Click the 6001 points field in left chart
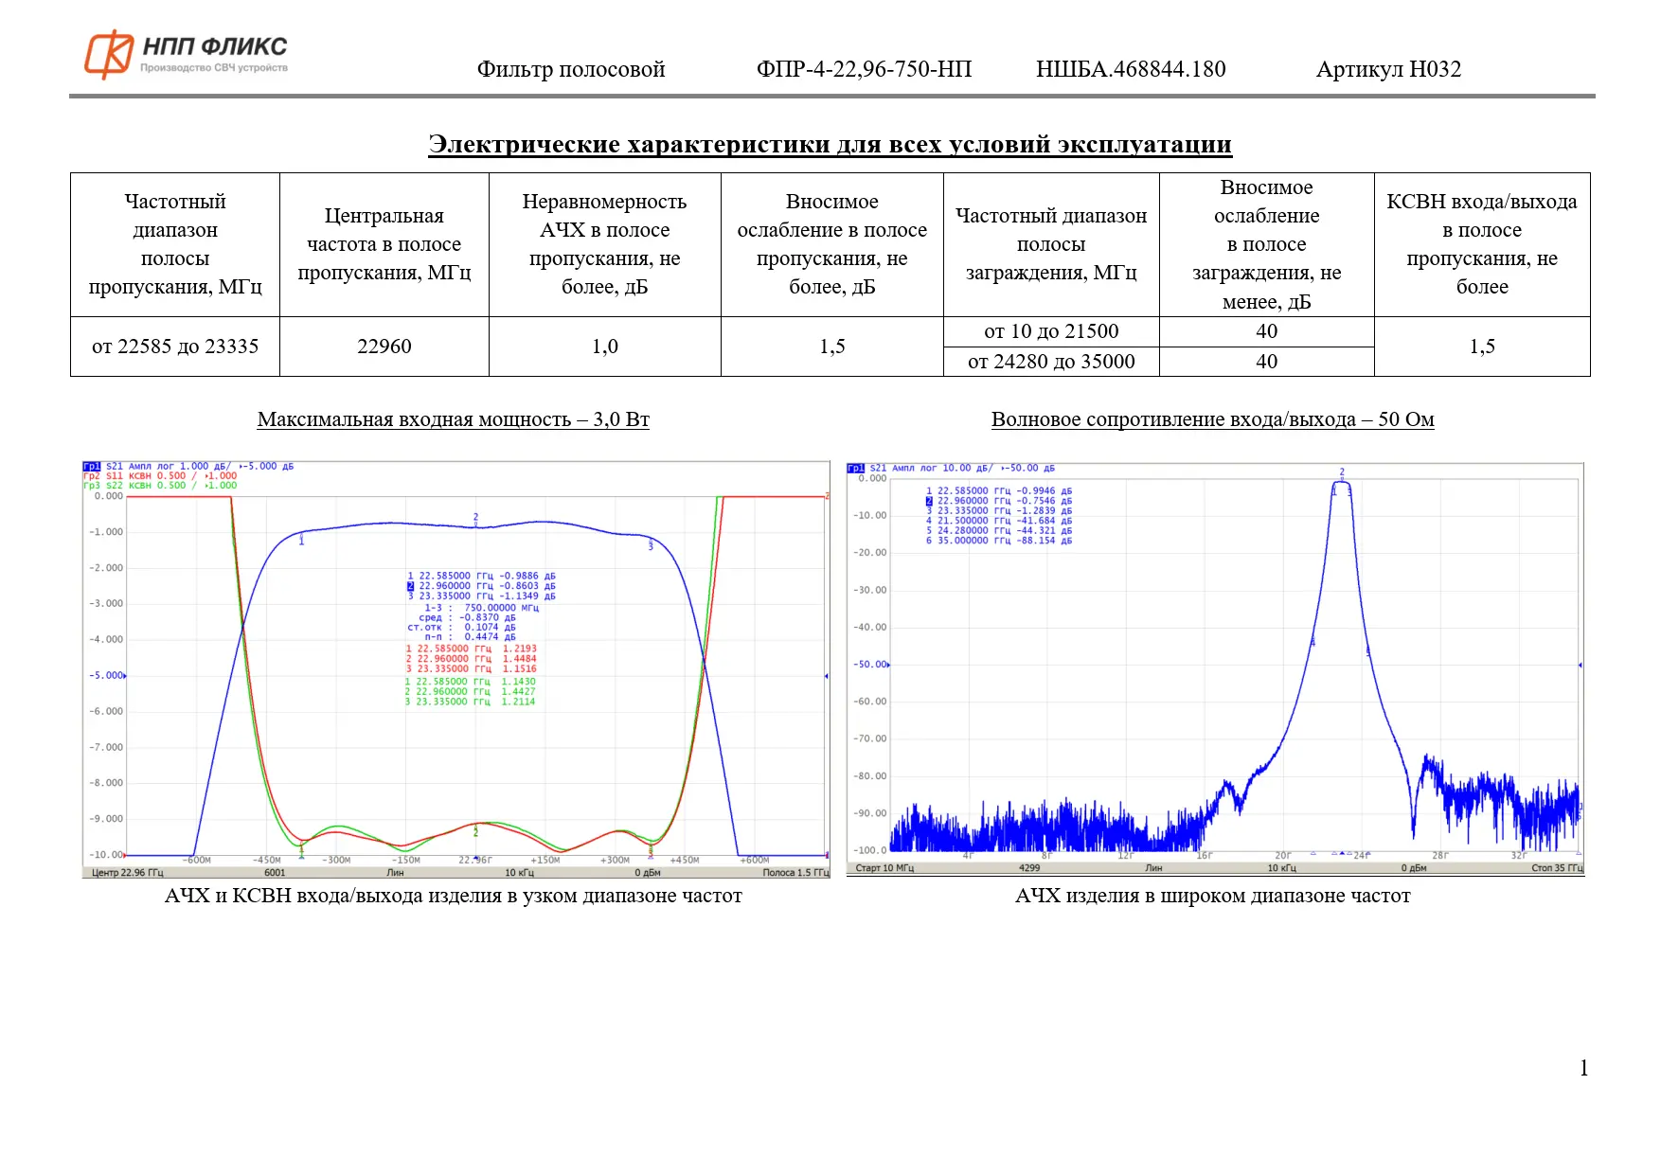Viewport: 1661px width, 1174px height. pyautogui.click(x=275, y=873)
